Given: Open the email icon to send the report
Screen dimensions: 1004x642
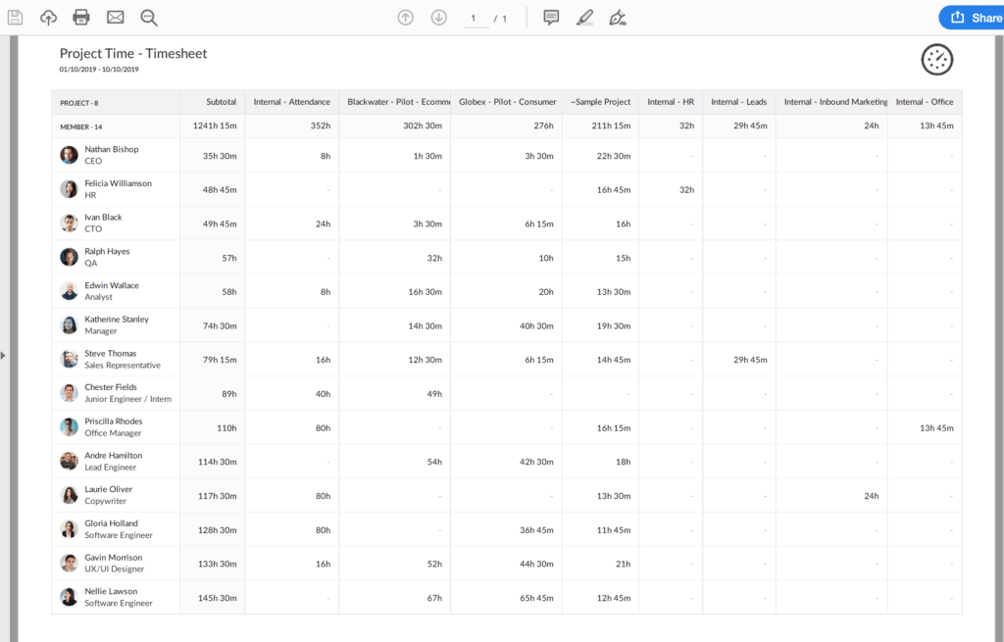Looking at the screenshot, I should pos(116,17).
